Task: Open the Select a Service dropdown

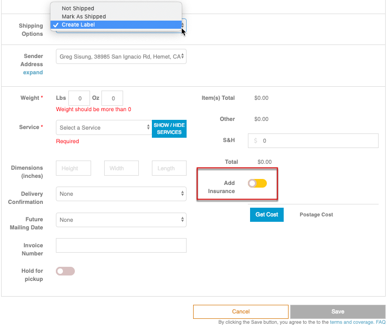Action: click(x=103, y=127)
